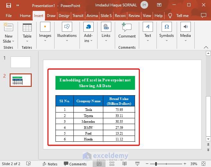This screenshot has width=211, height=167.
Task: Collapse the ribbon with the caret
Action: [x=206, y=47]
